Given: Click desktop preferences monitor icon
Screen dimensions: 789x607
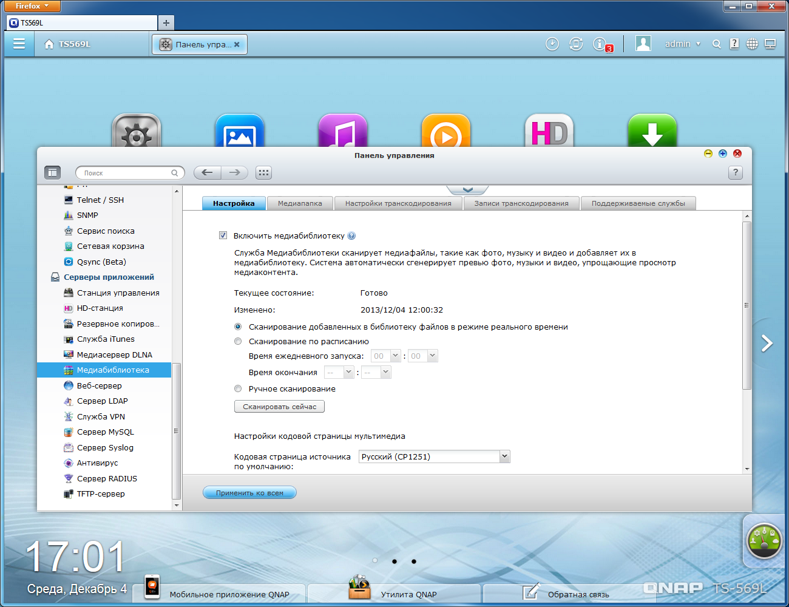Looking at the screenshot, I should [770, 44].
